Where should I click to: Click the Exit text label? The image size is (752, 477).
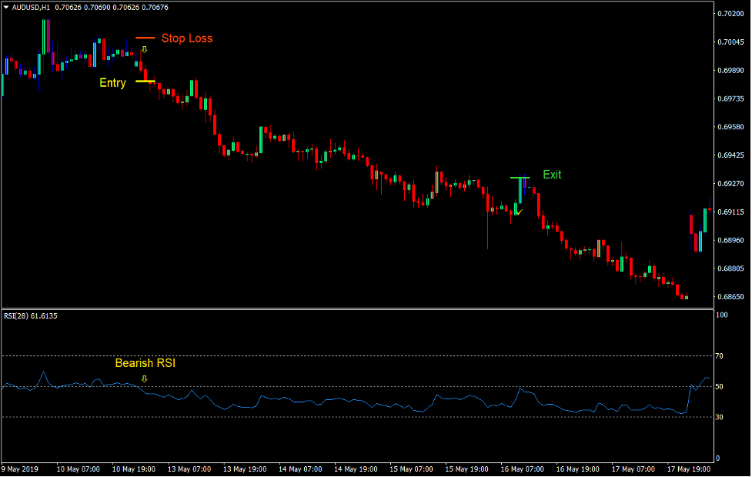click(552, 175)
